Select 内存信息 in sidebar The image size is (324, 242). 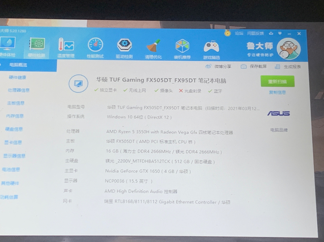15,116
